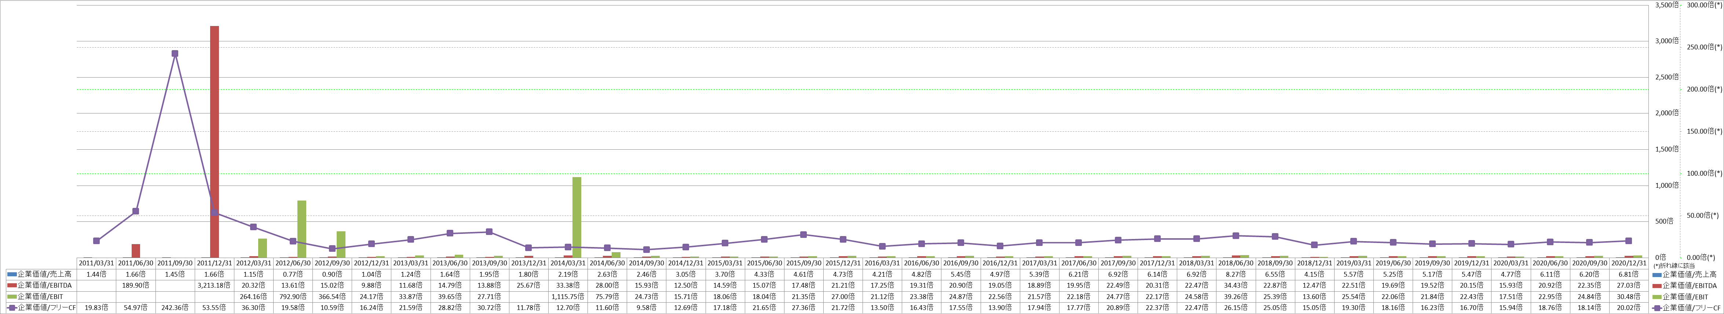This screenshot has height=314, width=1724.
Task: Click the 20.02倍 free CF cell
Action: coord(1628,308)
